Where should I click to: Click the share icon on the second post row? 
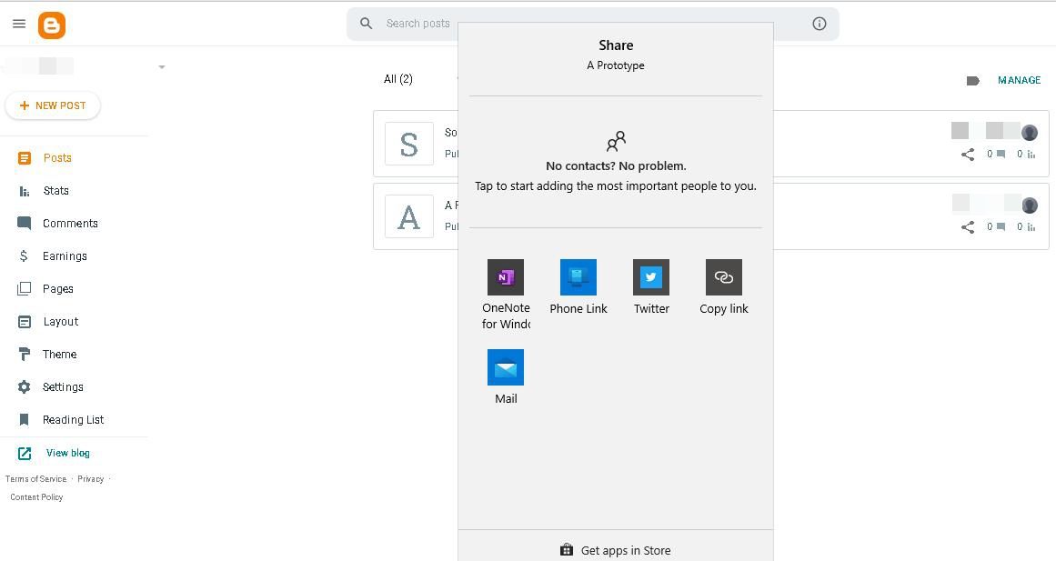[968, 227]
